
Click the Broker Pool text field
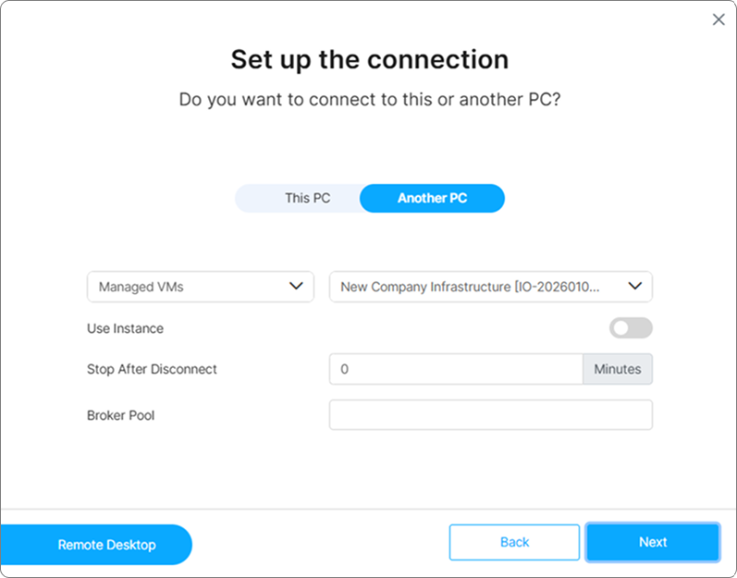[490, 415]
